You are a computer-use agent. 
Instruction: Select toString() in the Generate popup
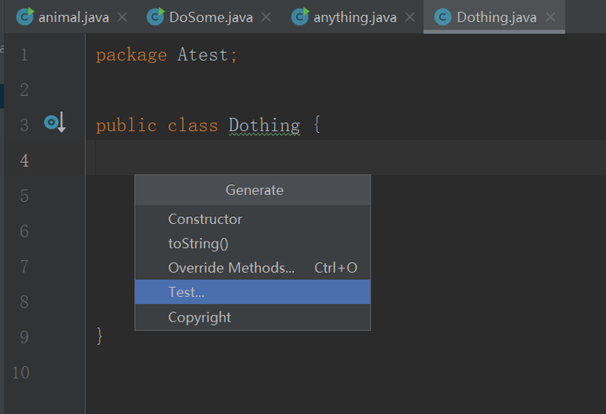tap(199, 243)
